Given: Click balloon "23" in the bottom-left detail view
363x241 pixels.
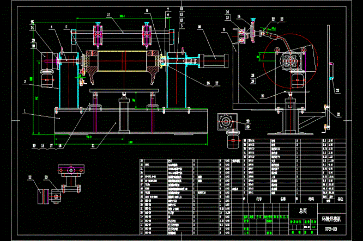Looking at the screenshot, I should (x=46, y=177).
